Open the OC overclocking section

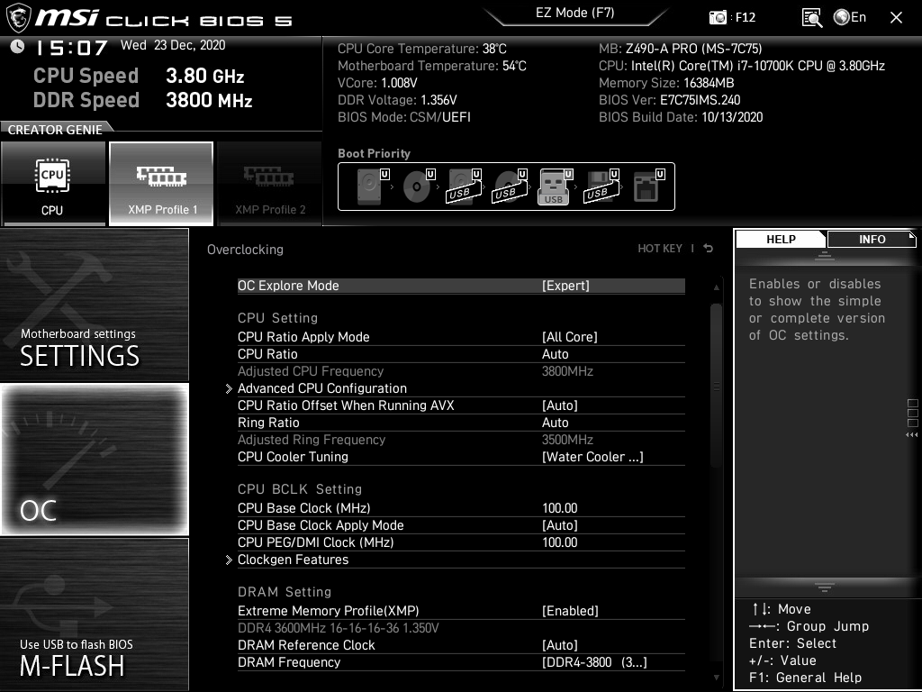click(94, 459)
